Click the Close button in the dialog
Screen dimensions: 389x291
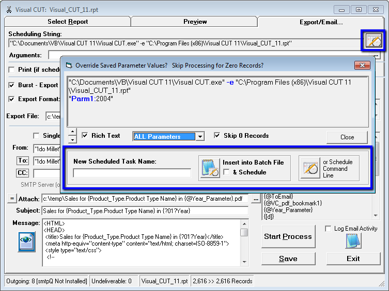tap(347, 137)
